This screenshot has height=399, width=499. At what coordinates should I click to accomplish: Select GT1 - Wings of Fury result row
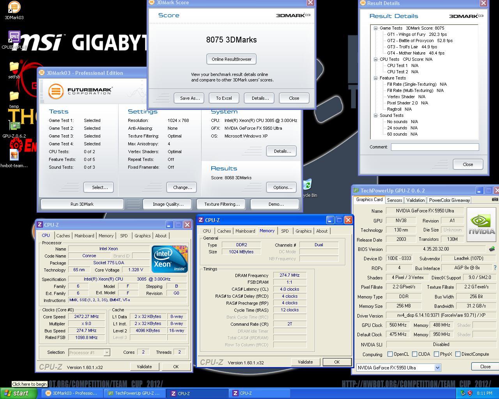(417, 34)
